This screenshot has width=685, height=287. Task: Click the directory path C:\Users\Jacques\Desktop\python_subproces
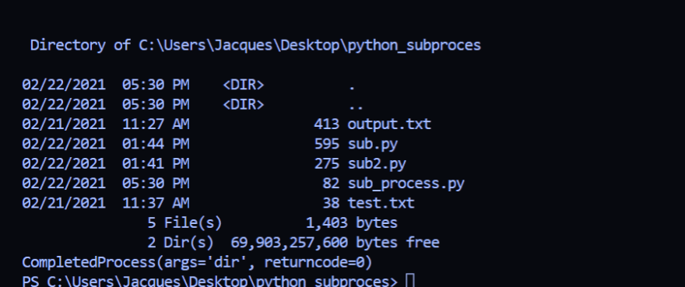point(310,45)
